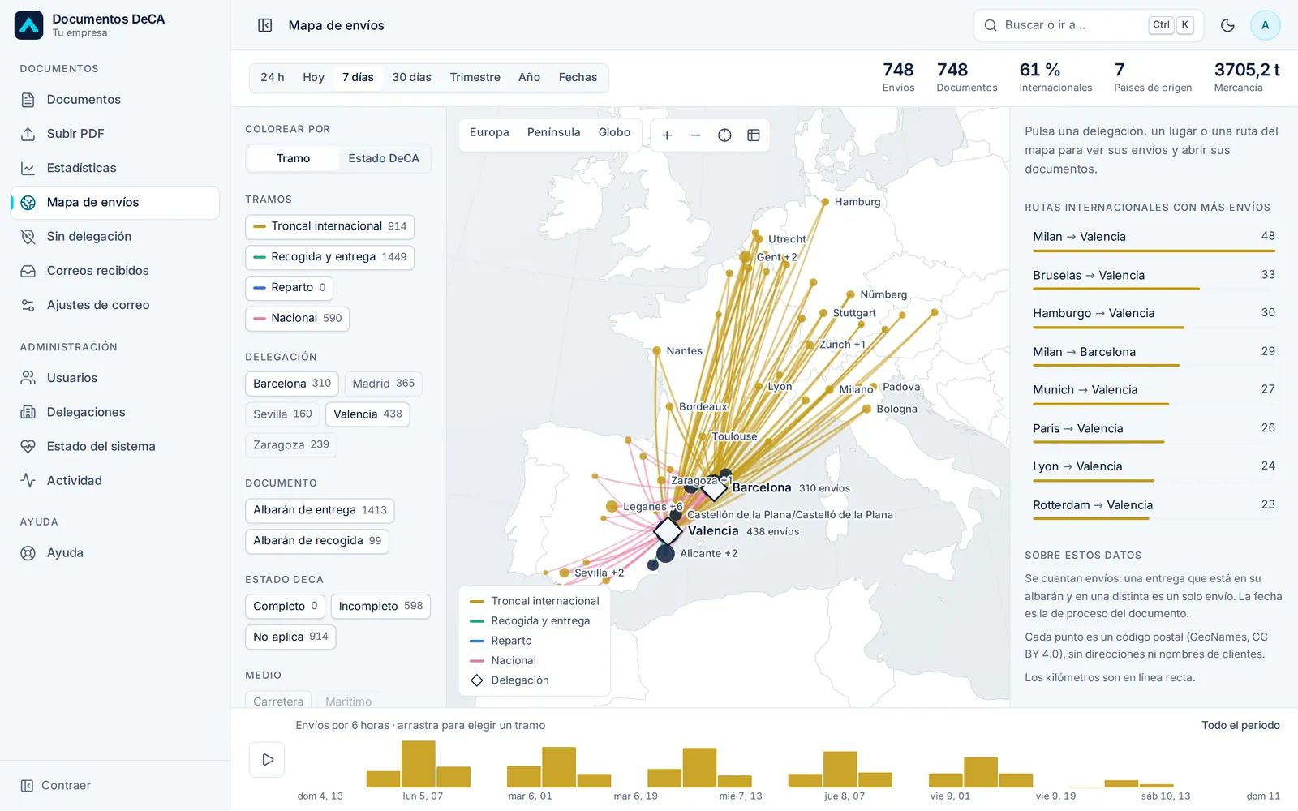Image resolution: width=1298 pixels, height=811 pixels.
Task: Click the zoom out minus icon on map
Action: pos(695,135)
